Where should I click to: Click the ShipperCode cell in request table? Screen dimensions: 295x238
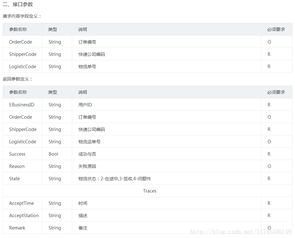click(x=22, y=54)
